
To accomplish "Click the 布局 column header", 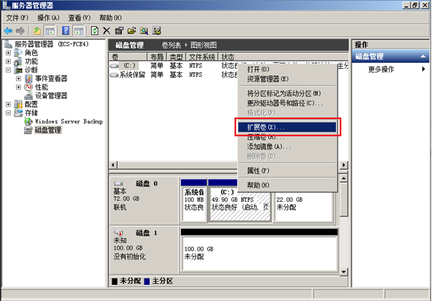I will pos(157,57).
